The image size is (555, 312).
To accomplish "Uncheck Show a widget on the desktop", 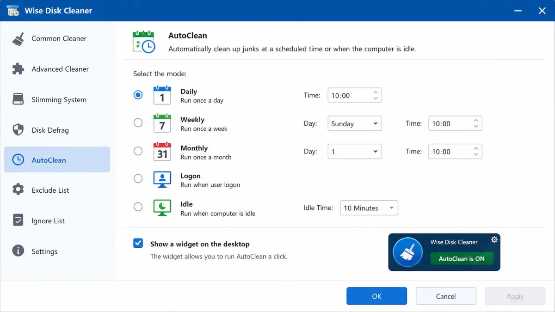I will [138, 243].
